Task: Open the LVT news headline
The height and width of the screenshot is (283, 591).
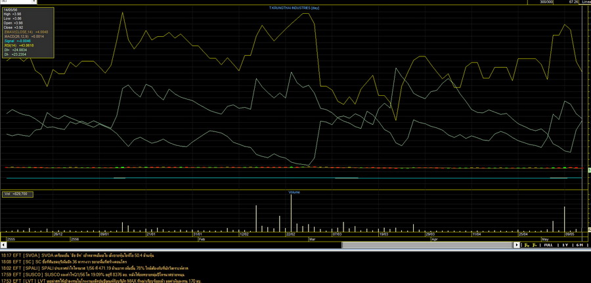Action: (101, 281)
